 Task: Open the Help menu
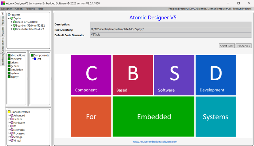41,9
